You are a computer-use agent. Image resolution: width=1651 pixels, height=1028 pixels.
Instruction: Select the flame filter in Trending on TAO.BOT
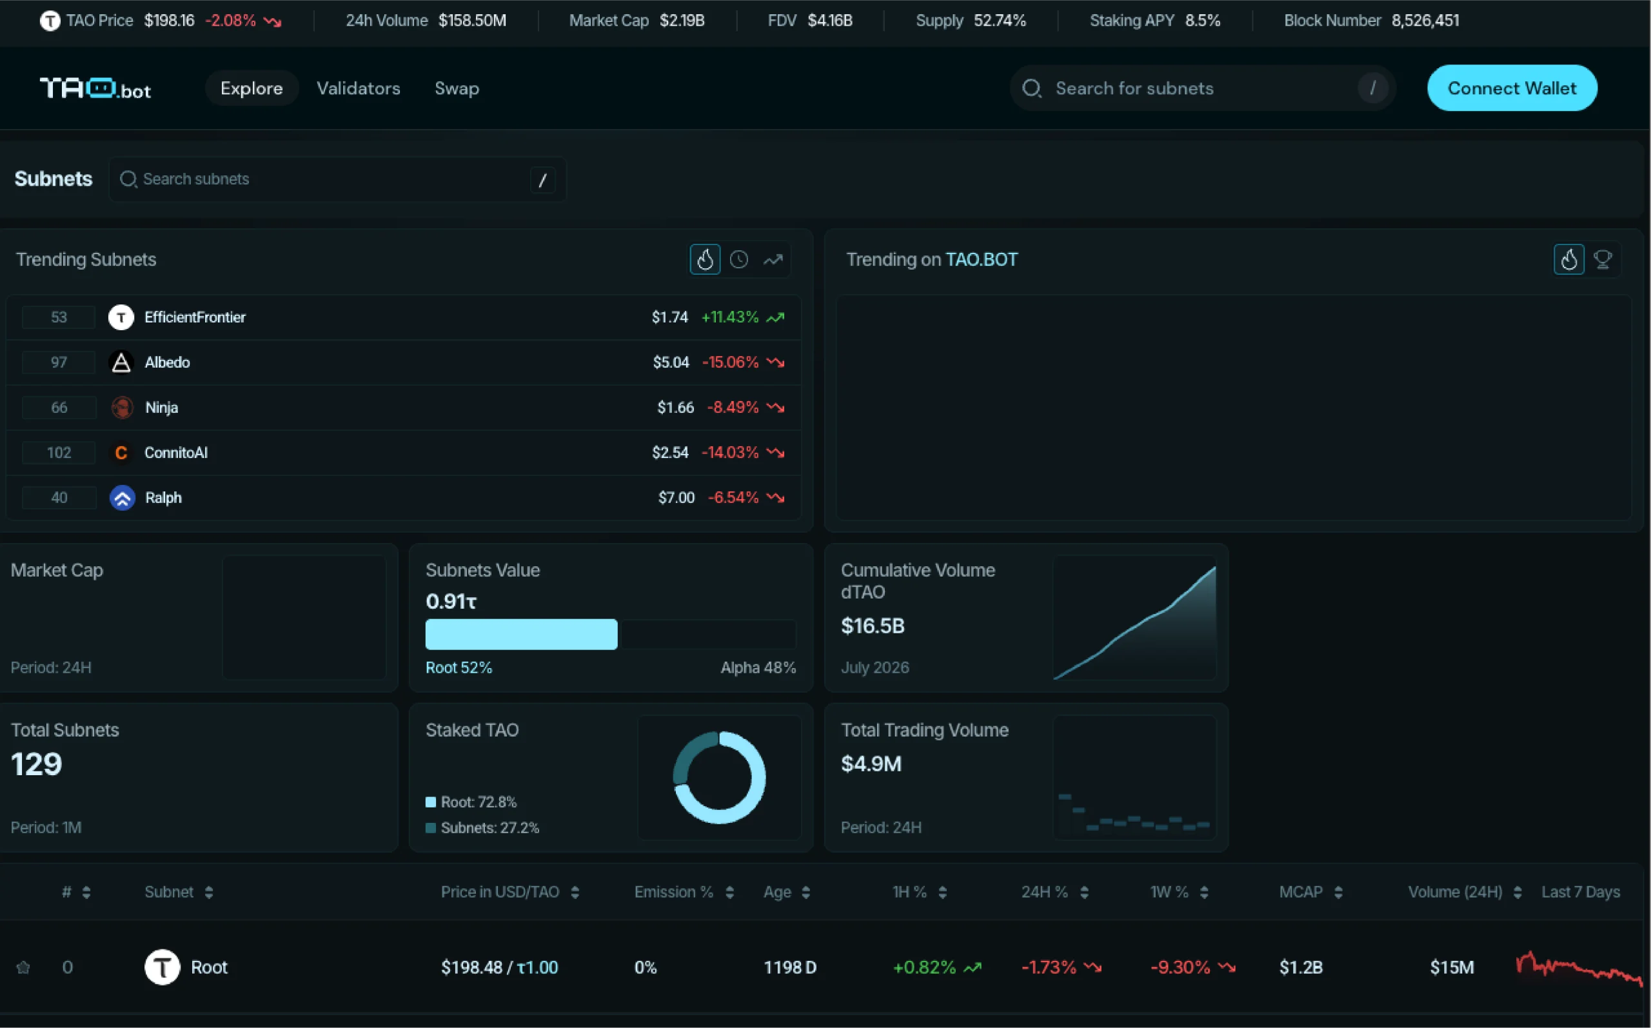[1568, 260]
